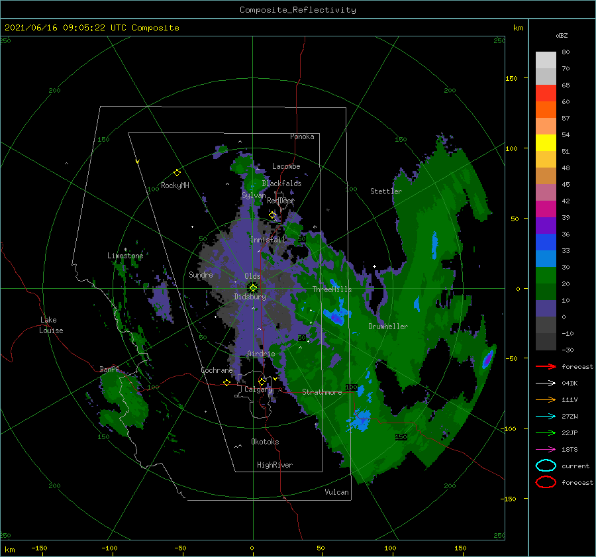Click the 'Lake Louise' label
The height and width of the screenshot is (557, 596).
[x=51, y=325]
